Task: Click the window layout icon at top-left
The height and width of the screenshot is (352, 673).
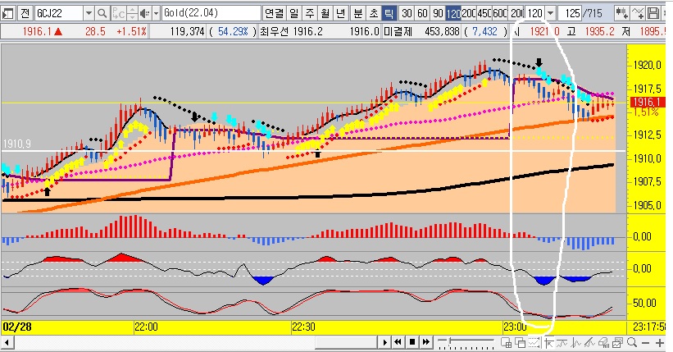Action: coord(8,14)
